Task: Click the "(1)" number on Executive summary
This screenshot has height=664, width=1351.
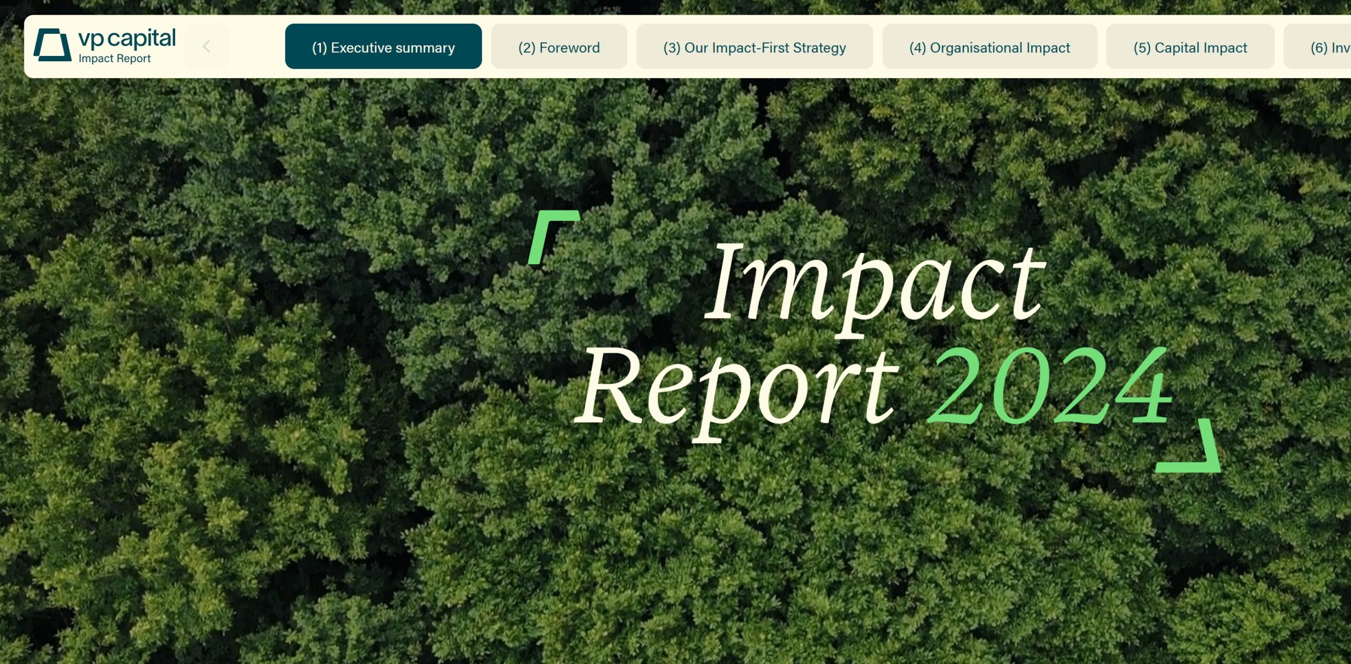Action: tap(319, 48)
